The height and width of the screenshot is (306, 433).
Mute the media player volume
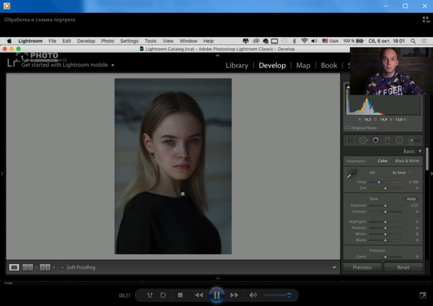tap(253, 295)
